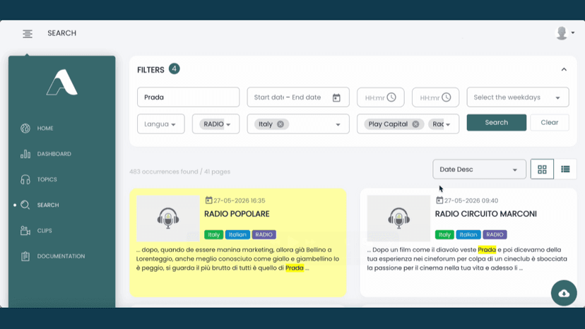Open the first time clock icon
Screen dimensions: 585x329
391,97
